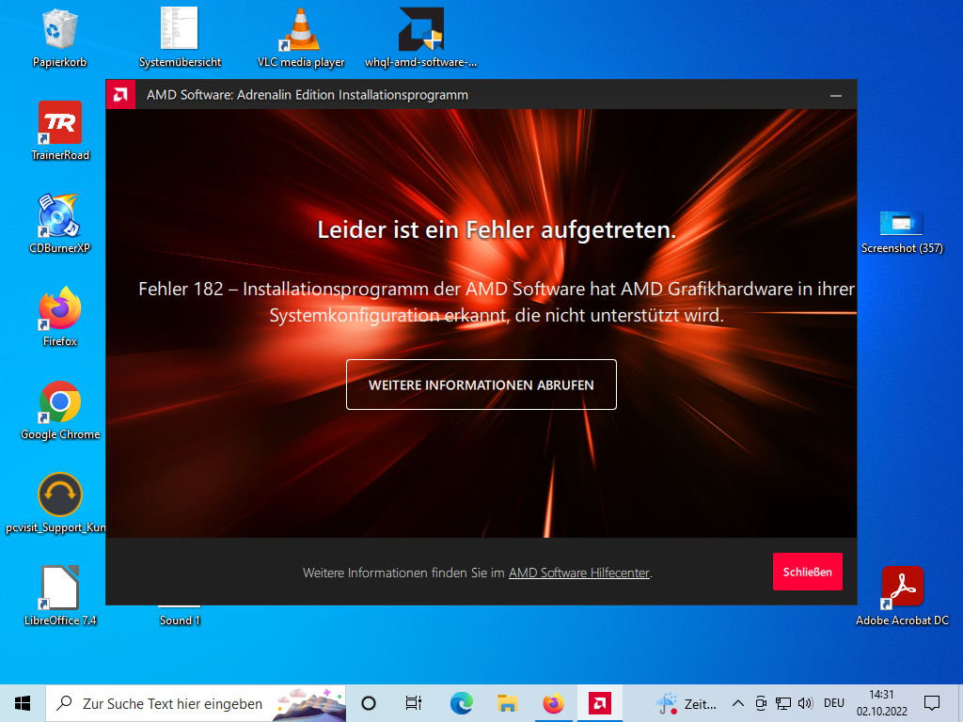Select the Firefox desktop shortcut
Viewport: 963px width, 722px height.
(59, 317)
